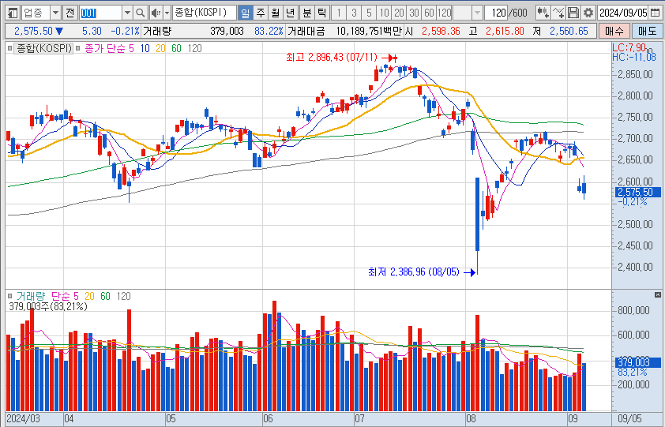The height and width of the screenshot is (427, 665).
Task: Click small square marker before 종가 단순 legend
Action: [x=78, y=48]
